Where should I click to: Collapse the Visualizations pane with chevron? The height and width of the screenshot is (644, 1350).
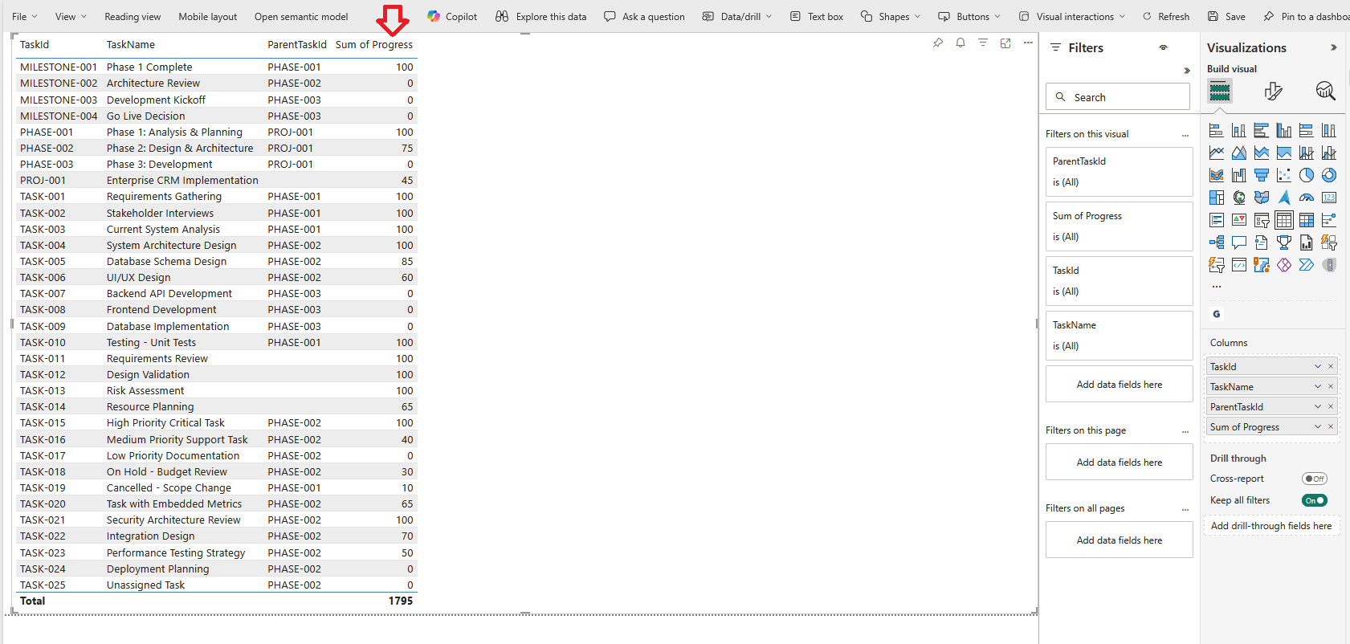point(1333,48)
